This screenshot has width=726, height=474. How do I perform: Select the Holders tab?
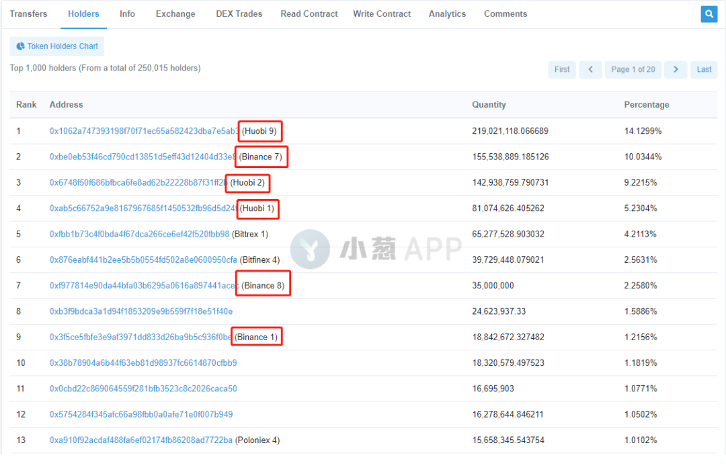coord(83,14)
